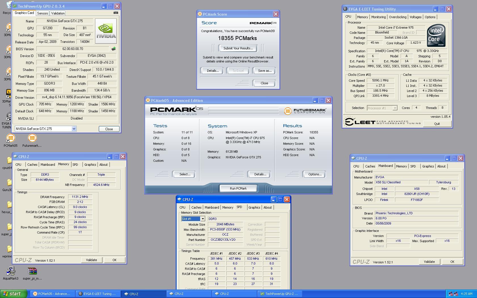477x298 pixels.
Task: Open the E-LEET Options tab
Action: (430, 17)
